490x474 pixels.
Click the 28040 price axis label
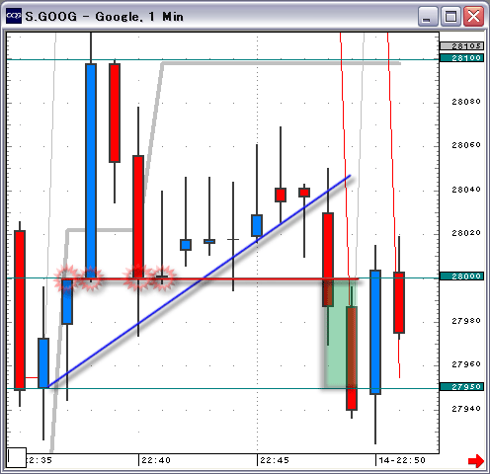coord(466,190)
